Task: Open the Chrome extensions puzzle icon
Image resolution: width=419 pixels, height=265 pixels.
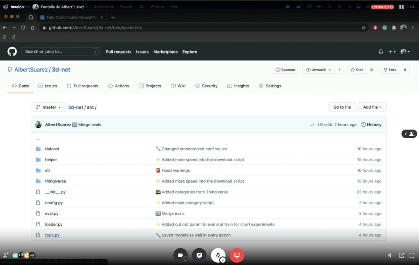Action: point(394,28)
